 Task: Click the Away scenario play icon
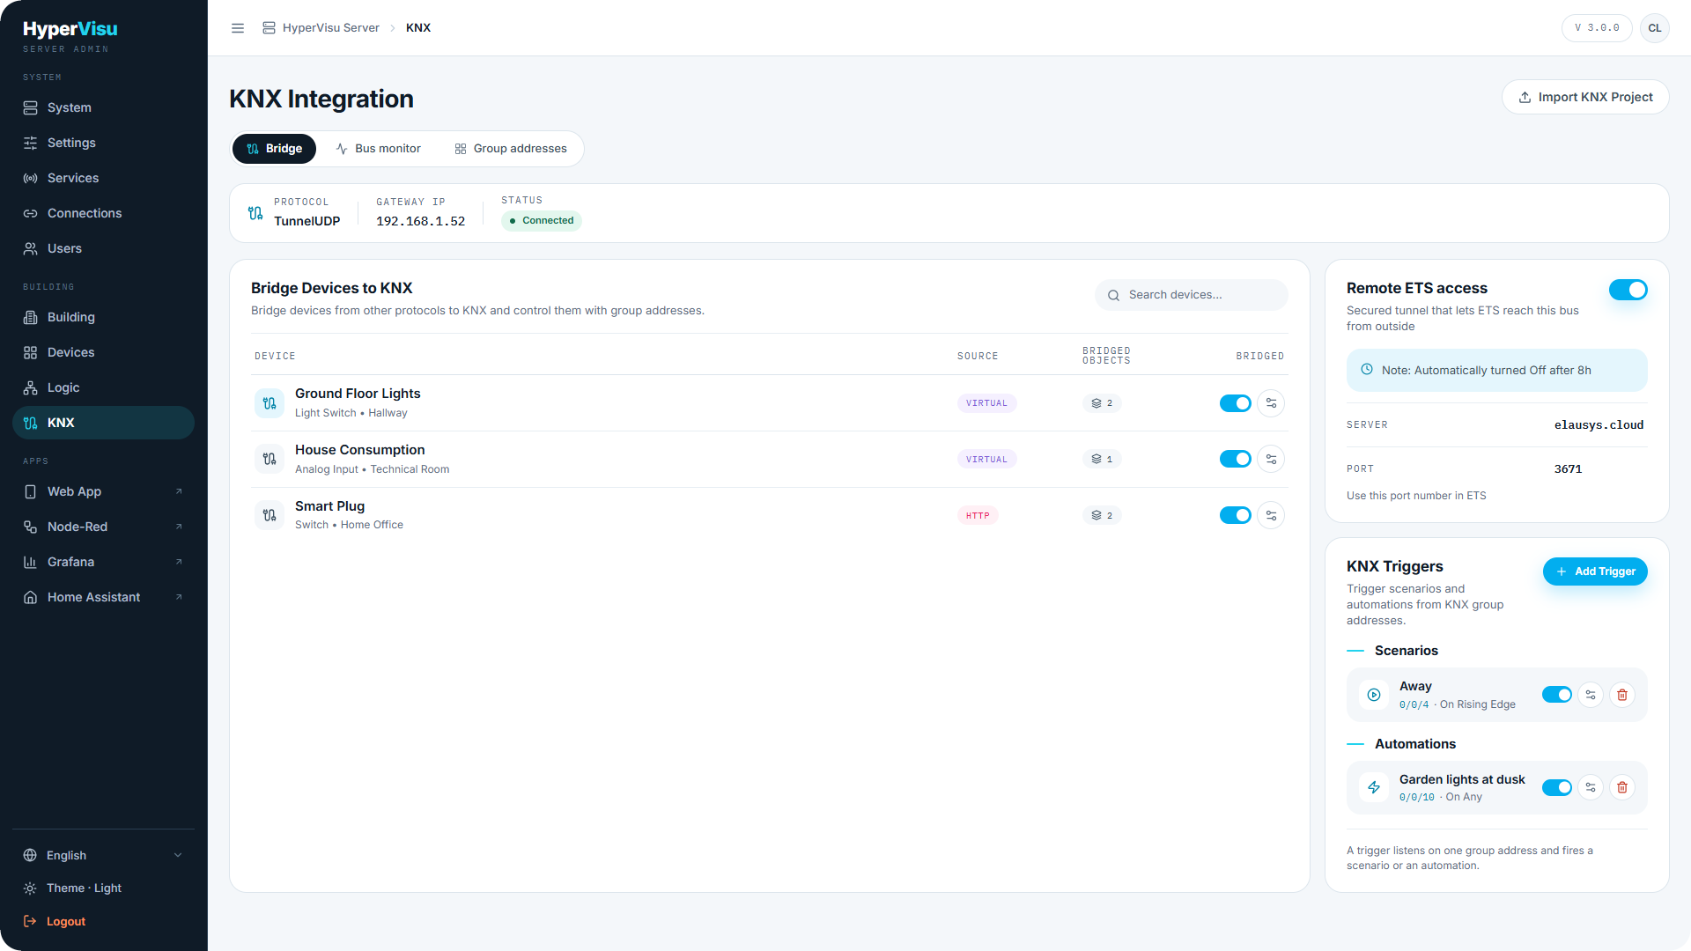tap(1374, 695)
